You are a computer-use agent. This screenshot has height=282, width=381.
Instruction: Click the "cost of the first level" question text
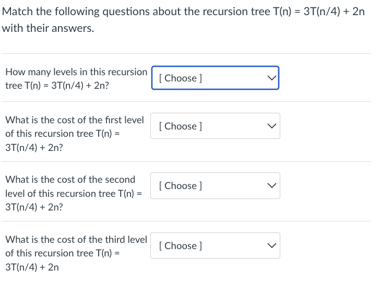click(x=75, y=120)
